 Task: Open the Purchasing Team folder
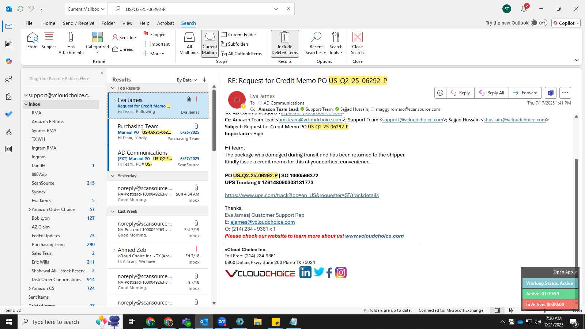[48, 245]
